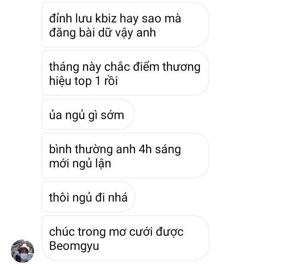Click the words "đăng bài" in the first message
This screenshot has height=264, width=299.
pyautogui.click(x=72, y=33)
